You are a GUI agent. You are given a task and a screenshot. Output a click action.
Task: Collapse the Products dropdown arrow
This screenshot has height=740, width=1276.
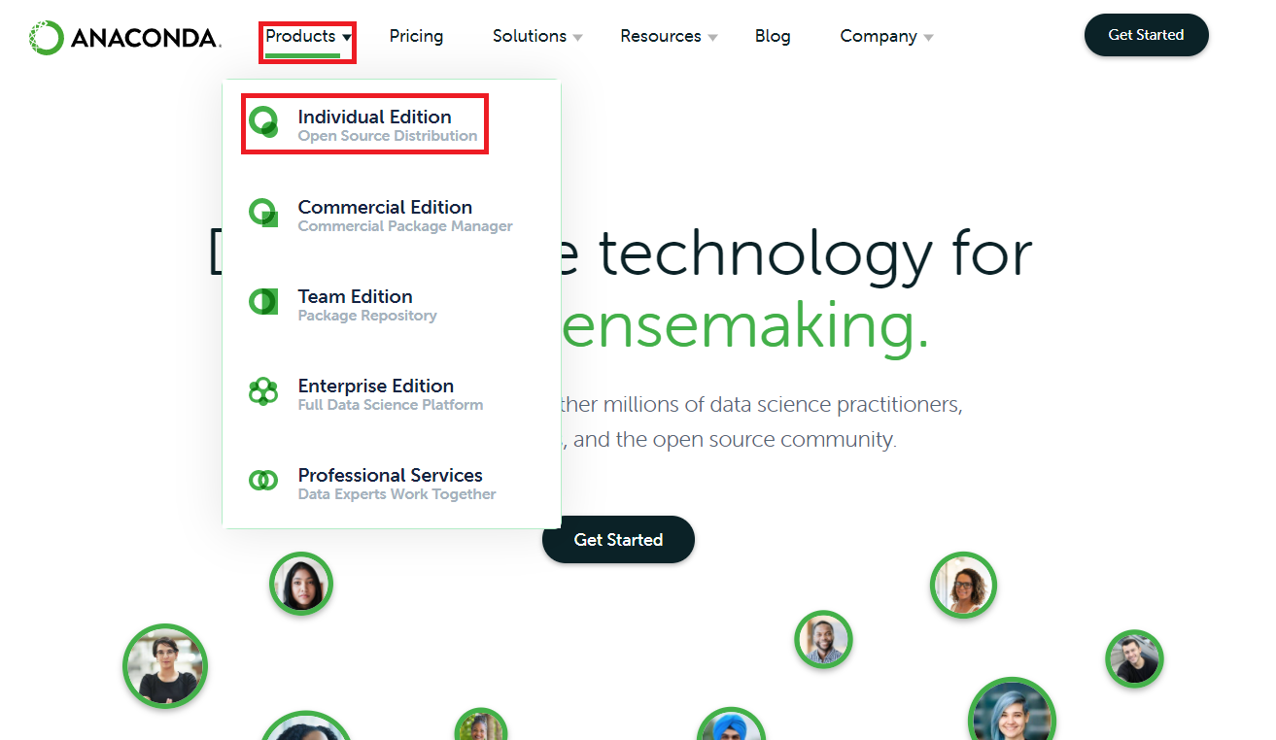(347, 38)
